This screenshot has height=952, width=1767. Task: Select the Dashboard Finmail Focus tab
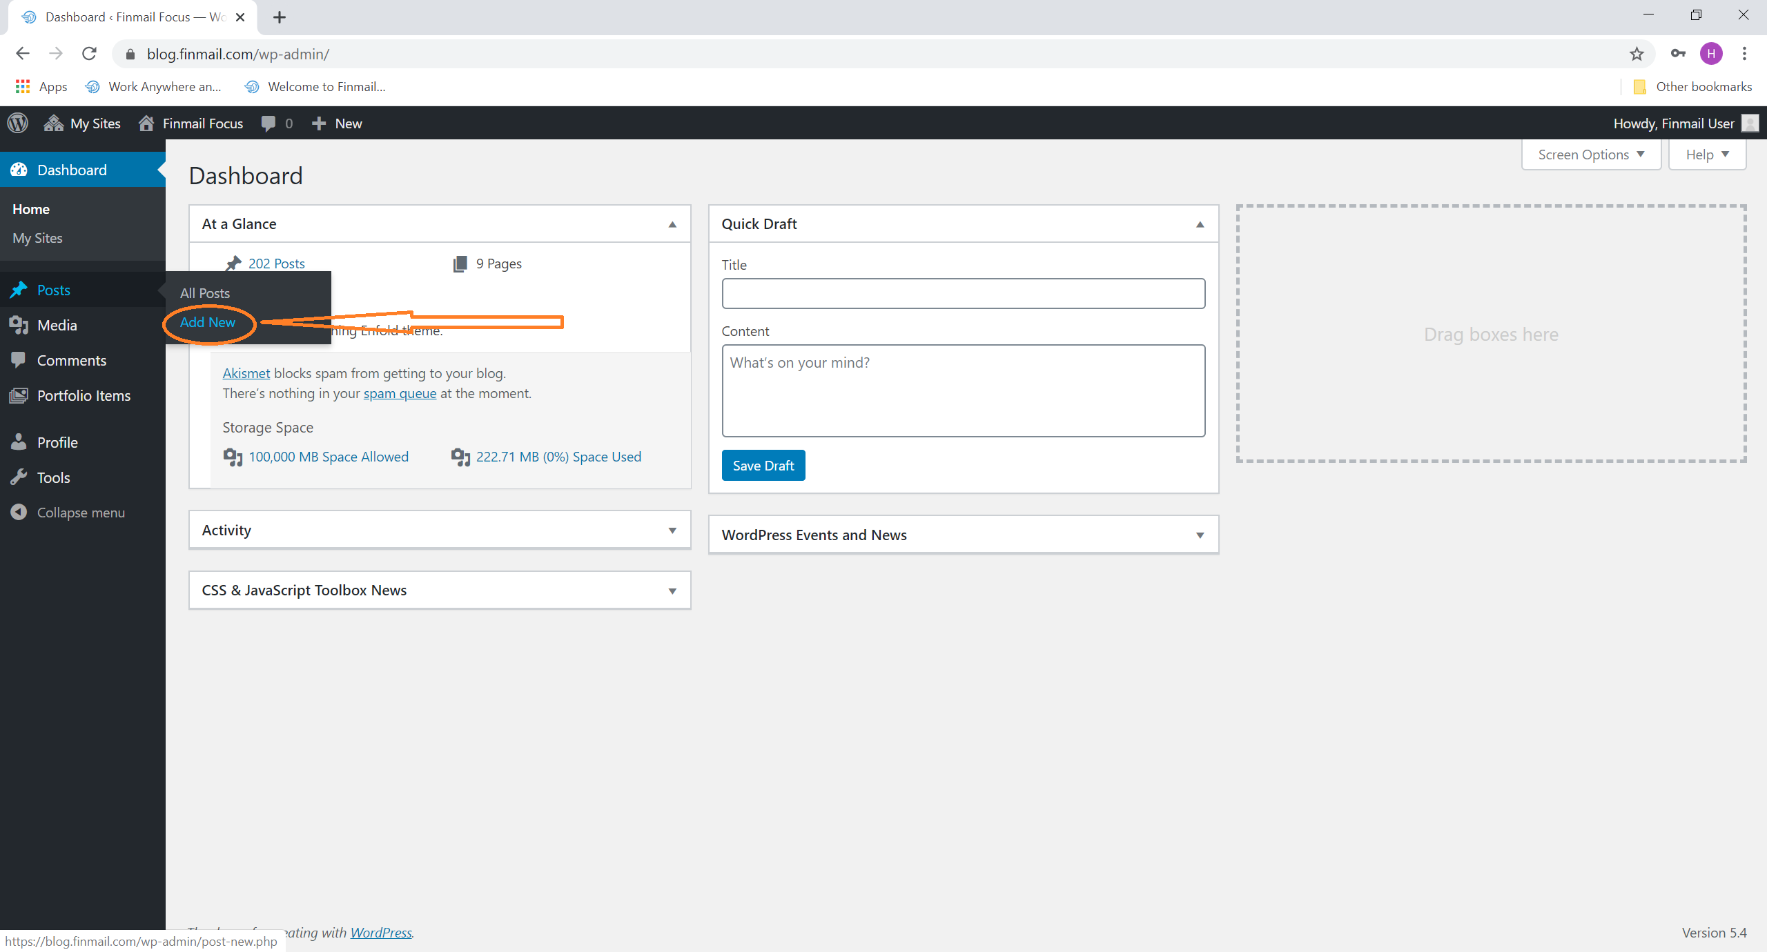point(131,17)
